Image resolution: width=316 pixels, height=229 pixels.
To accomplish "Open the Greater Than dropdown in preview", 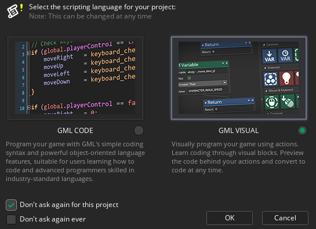I will pos(224,83).
